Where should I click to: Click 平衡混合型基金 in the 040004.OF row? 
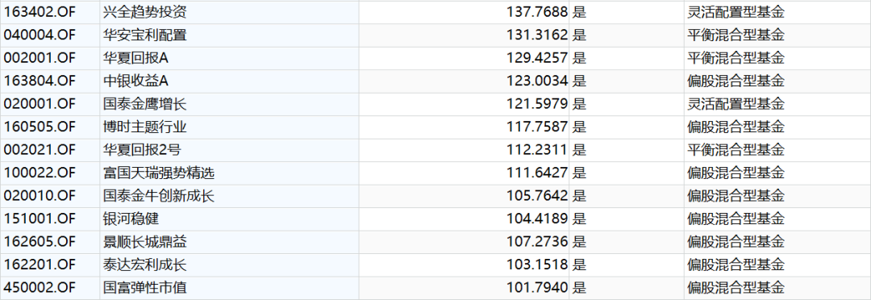pyautogui.click(x=736, y=35)
